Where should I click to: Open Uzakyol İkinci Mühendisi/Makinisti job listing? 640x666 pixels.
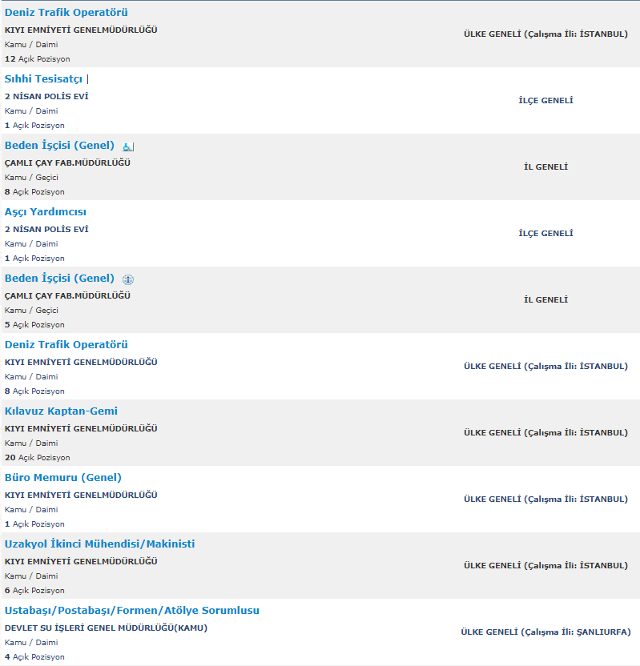[x=100, y=544]
